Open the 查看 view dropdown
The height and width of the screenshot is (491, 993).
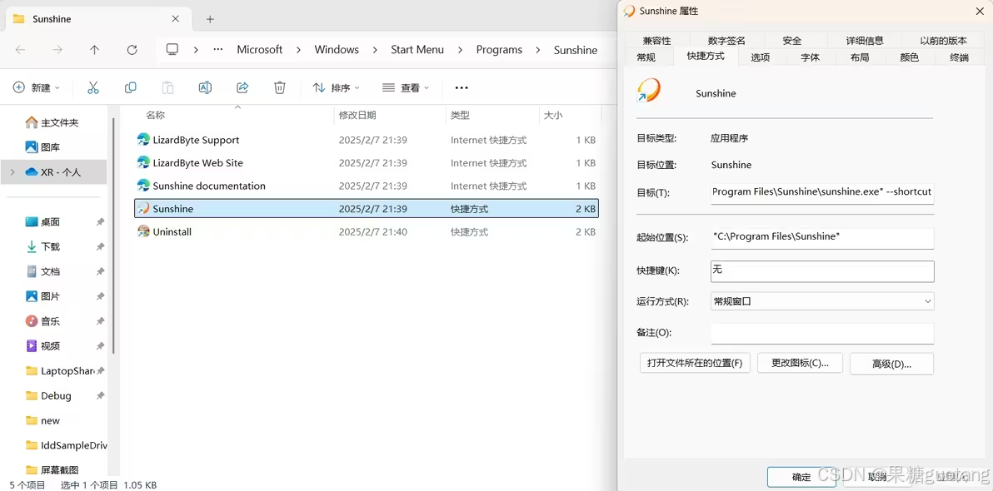(406, 87)
